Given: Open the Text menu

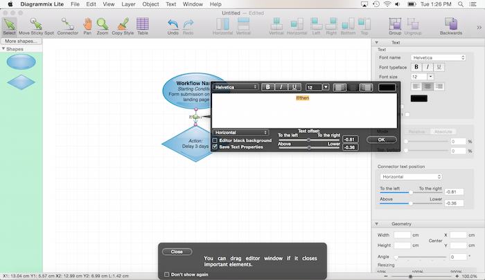Looking at the screenshot, I should coord(170,4).
